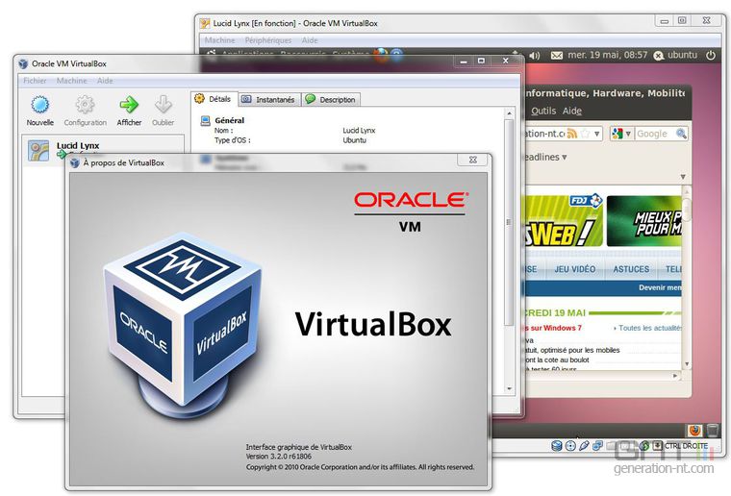Click in the Google search field
This screenshot has height=496, width=731.
[x=655, y=134]
